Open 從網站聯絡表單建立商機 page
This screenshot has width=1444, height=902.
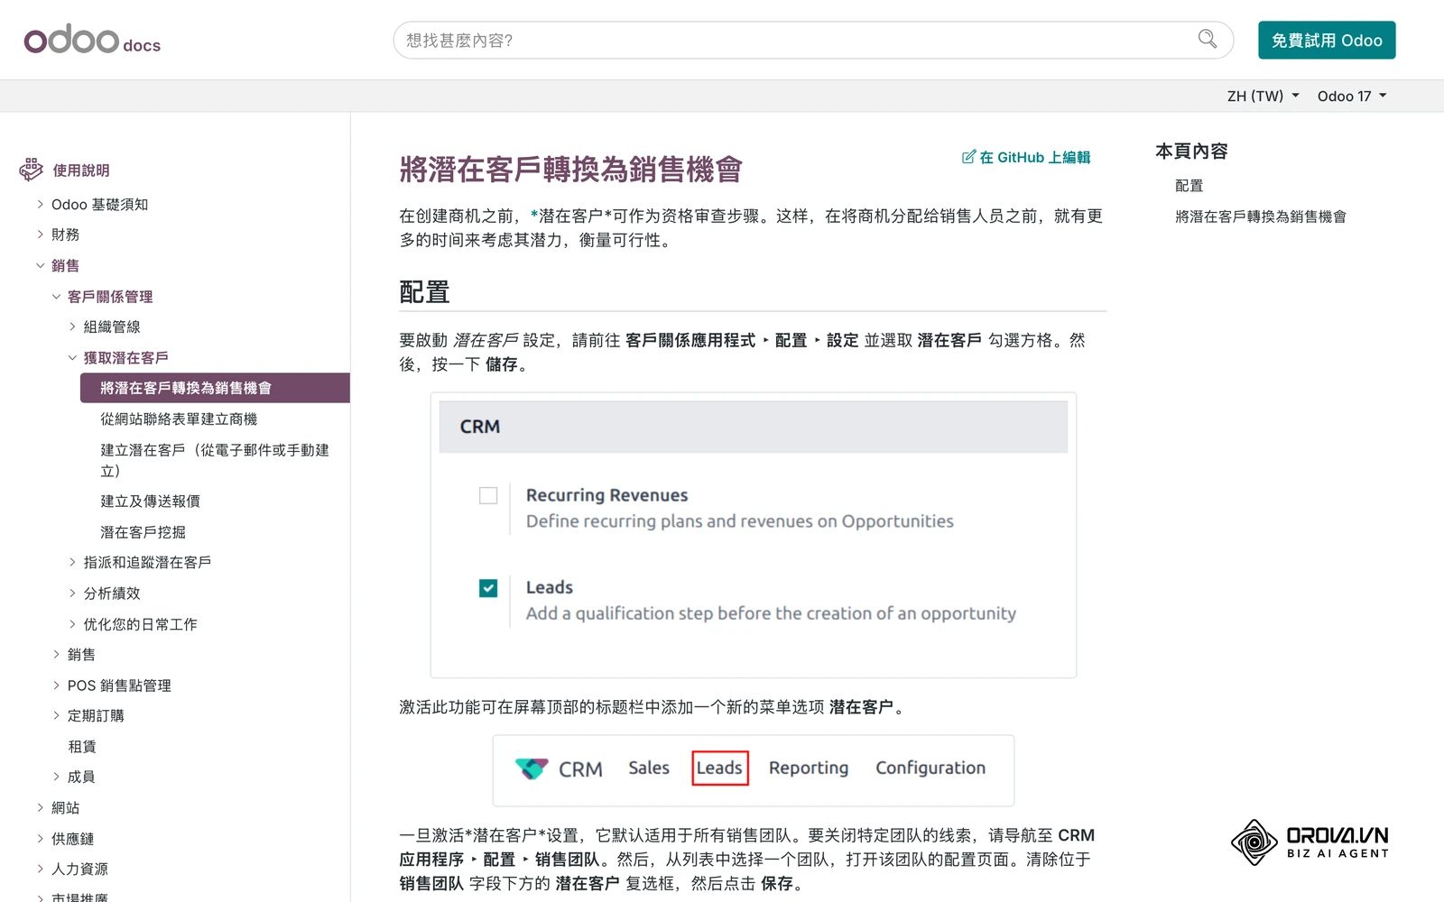coord(179,419)
